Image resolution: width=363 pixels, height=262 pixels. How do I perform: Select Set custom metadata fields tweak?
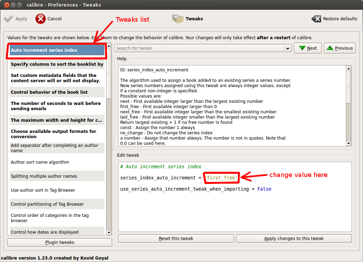coord(57,78)
